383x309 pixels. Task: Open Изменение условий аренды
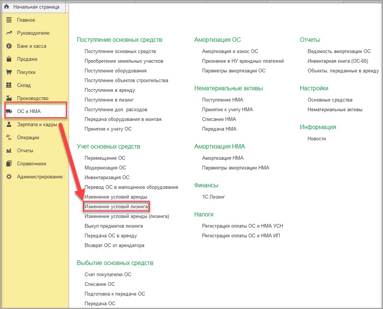pyautogui.click(x=116, y=197)
